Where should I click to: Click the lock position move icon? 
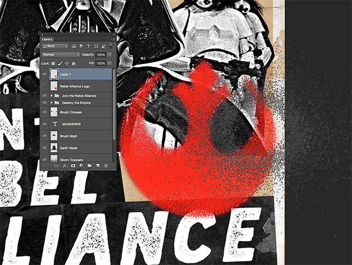[67, 63]
